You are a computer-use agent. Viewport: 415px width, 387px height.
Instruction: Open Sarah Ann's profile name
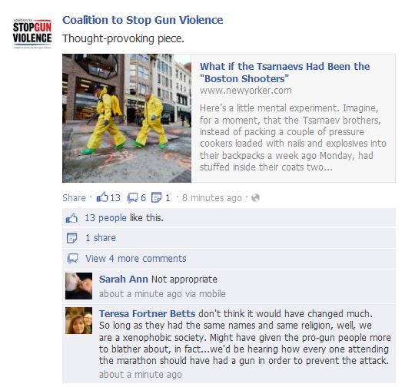click(124, 279)
